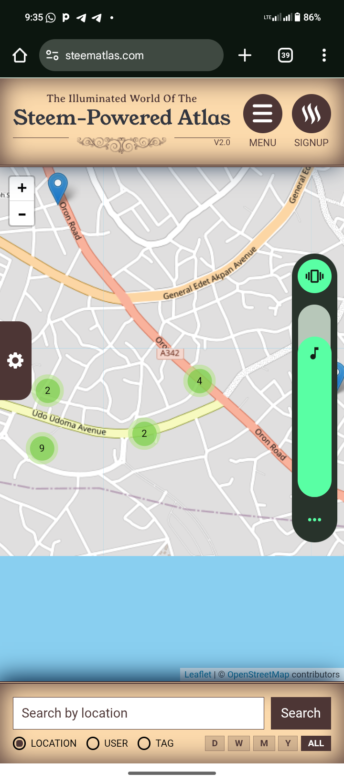Click the General Edet Akpan Avenue label
Screen dimensions: 344x783
[210, 274]
